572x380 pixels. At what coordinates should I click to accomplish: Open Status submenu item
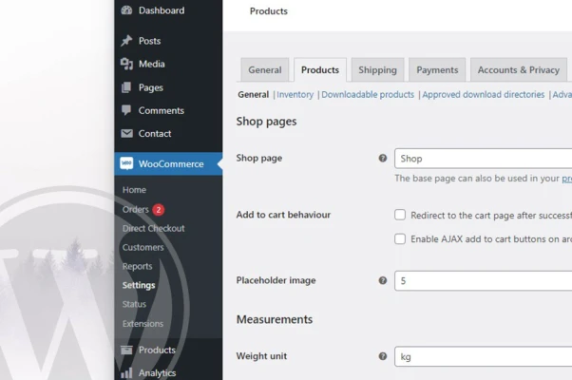(x=134, y=304)
